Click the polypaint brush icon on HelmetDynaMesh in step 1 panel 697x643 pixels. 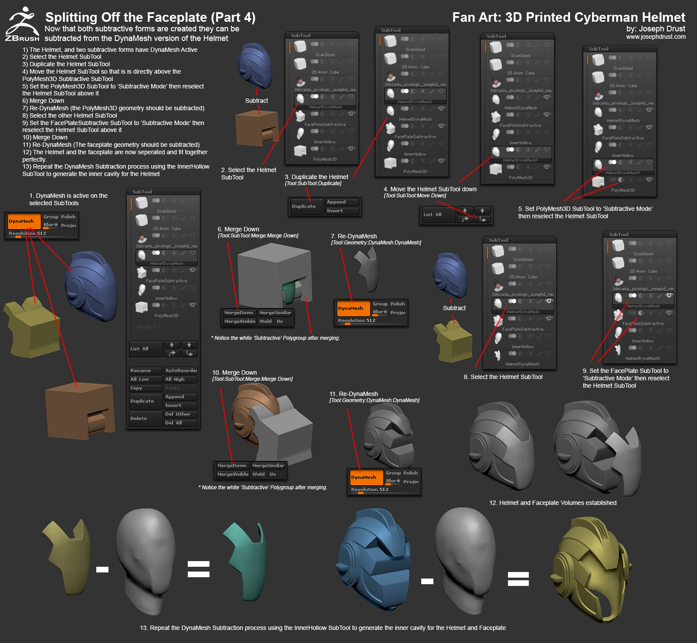[x=183, y=253]
